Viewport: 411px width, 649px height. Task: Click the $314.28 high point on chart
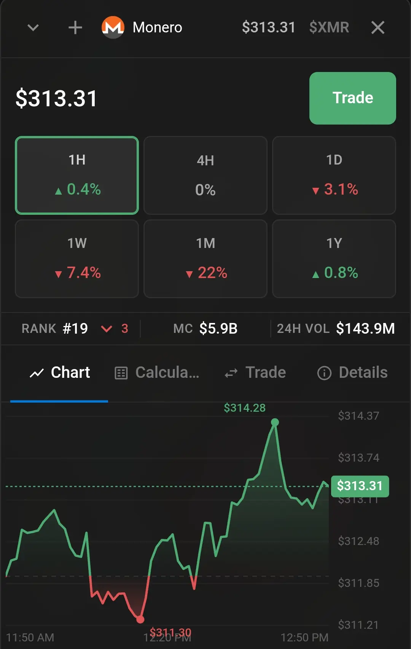(275, 422)
